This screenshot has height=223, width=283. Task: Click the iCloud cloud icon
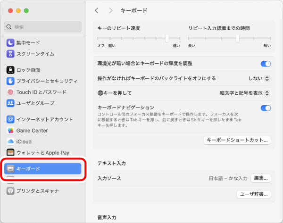pos(10,141)
